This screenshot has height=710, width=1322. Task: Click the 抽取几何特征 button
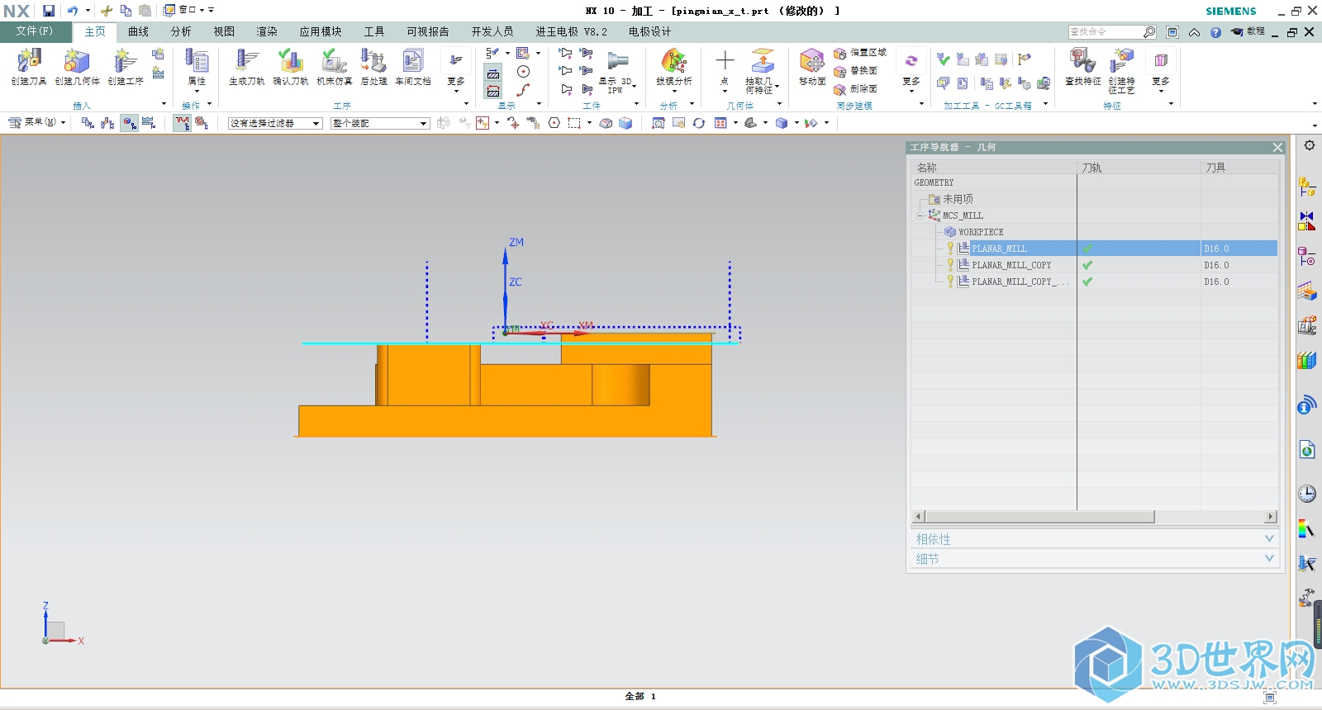click(762, 71)
